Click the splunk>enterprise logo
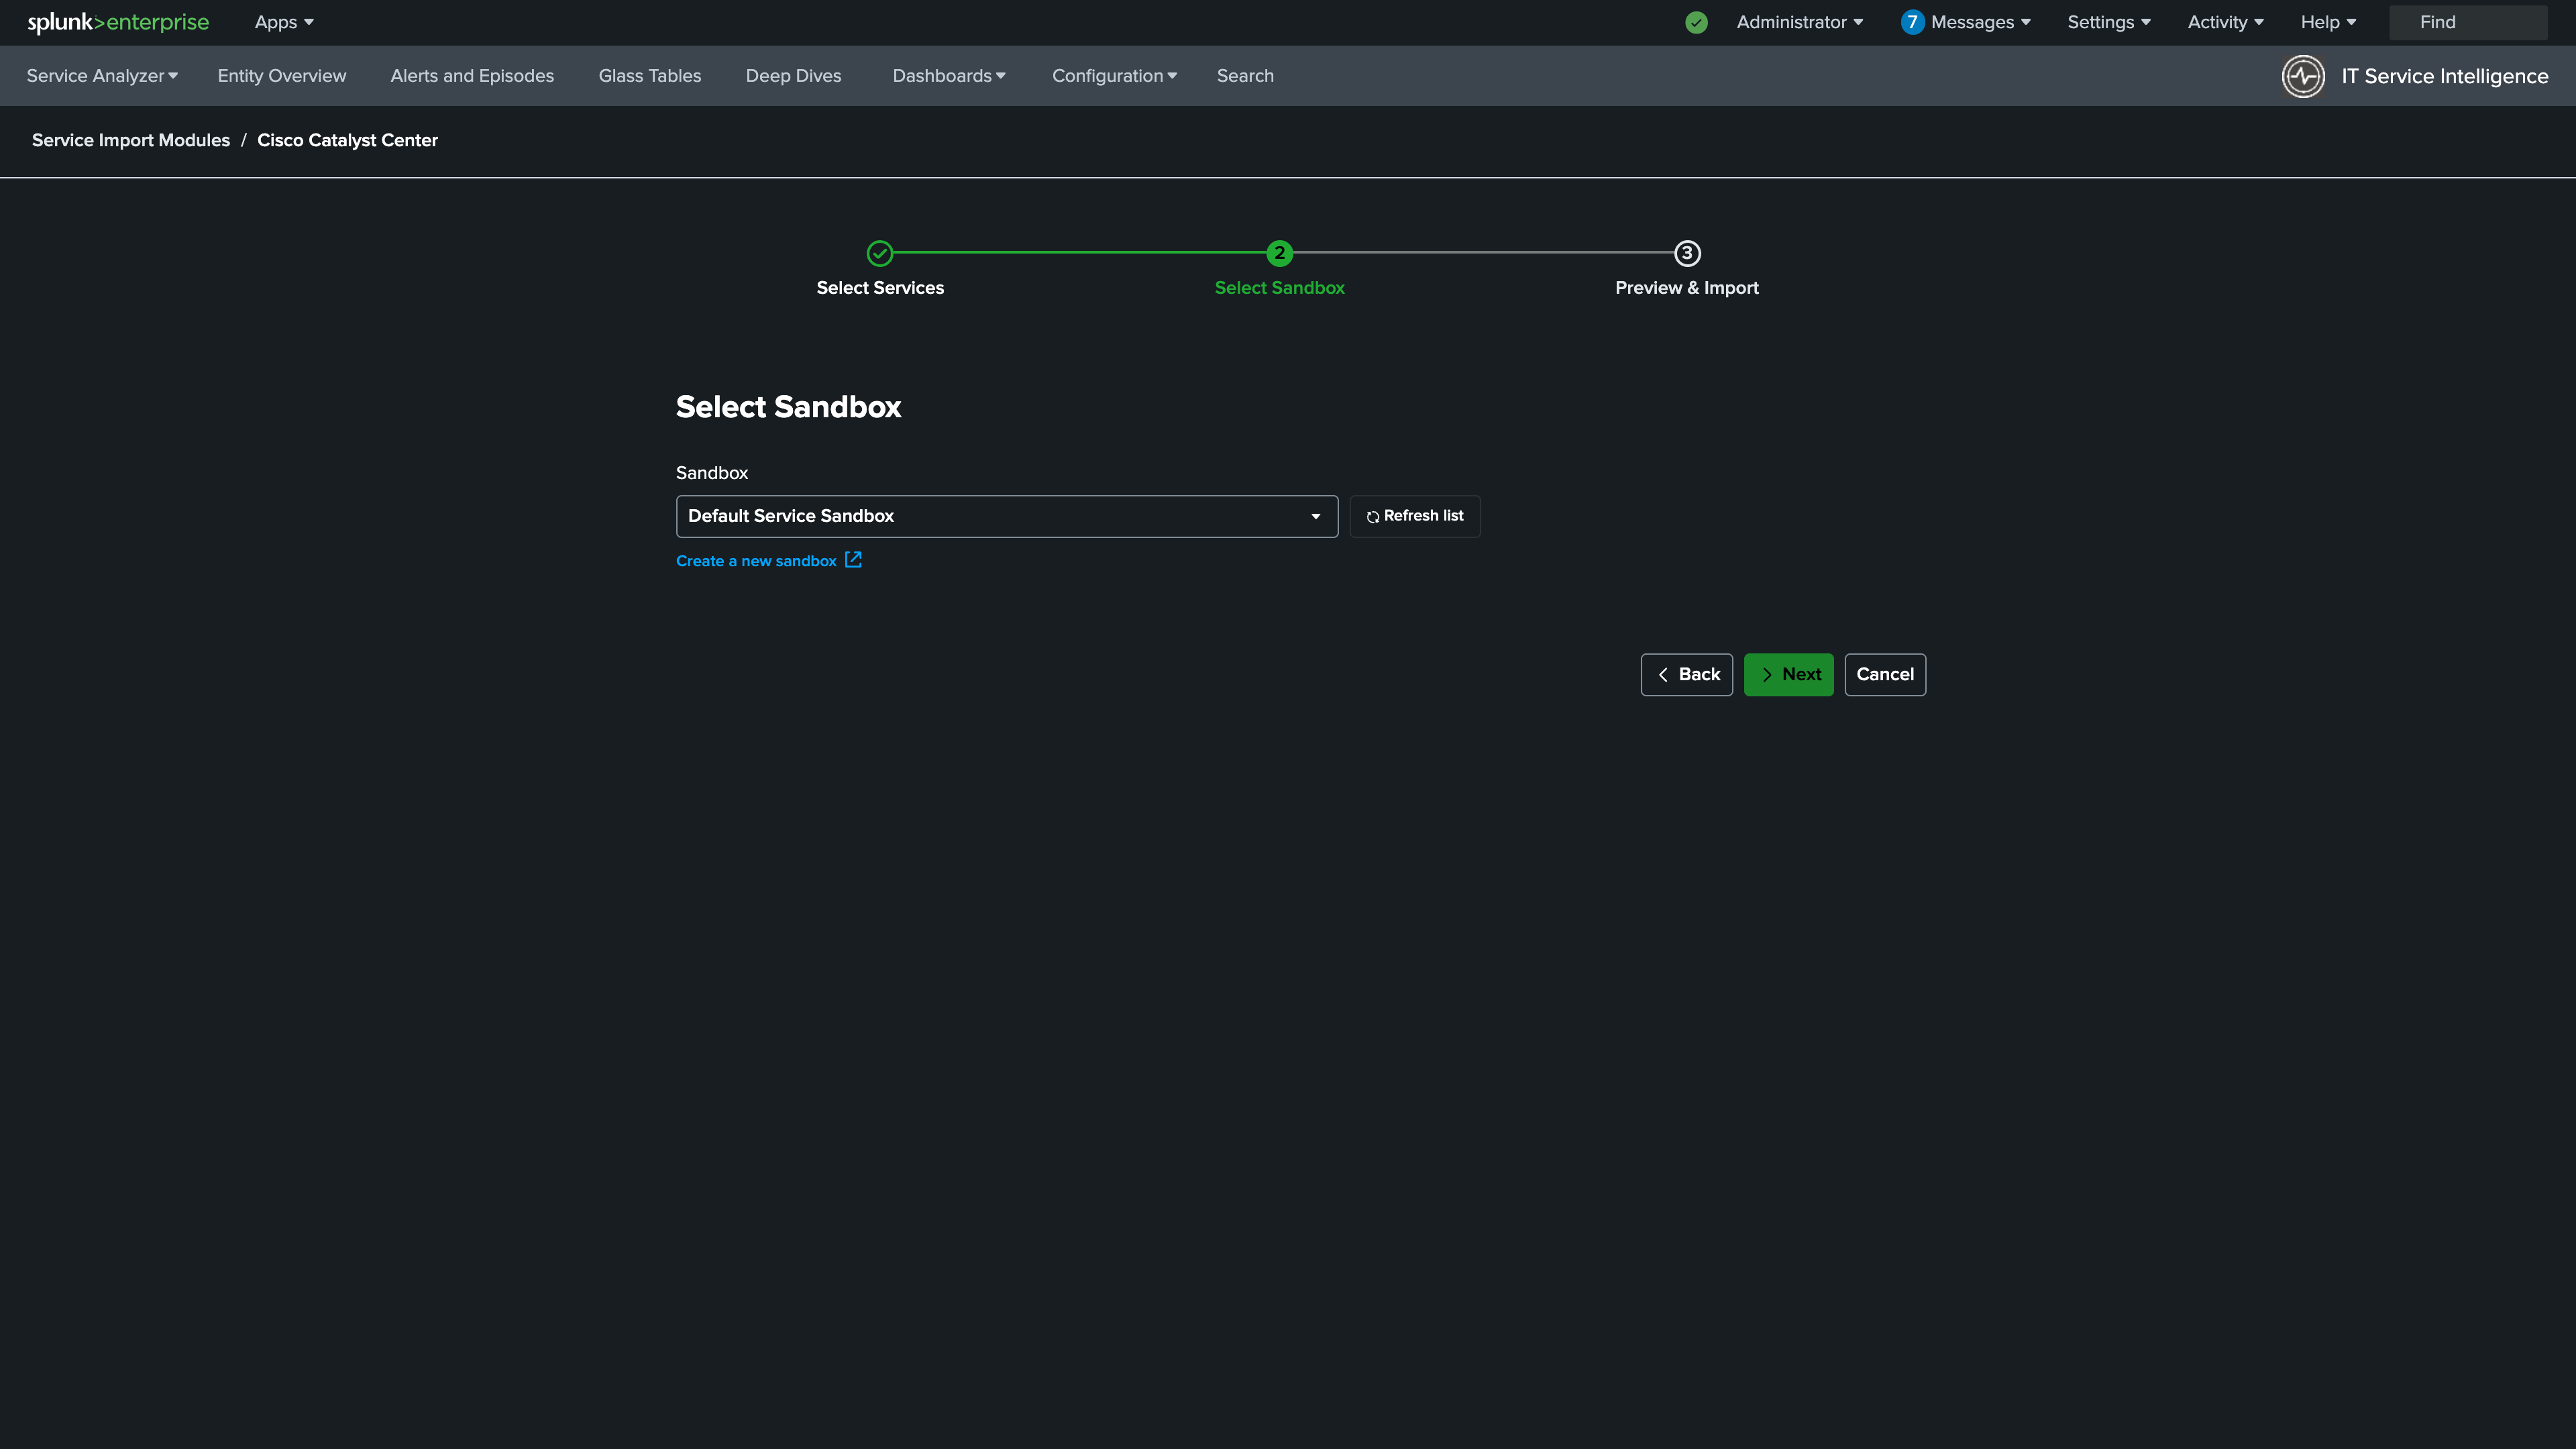This screenshot has height=1449, width=2576. point(118,22)
